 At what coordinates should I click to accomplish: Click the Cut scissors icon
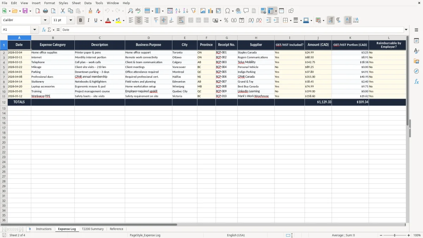63,11
